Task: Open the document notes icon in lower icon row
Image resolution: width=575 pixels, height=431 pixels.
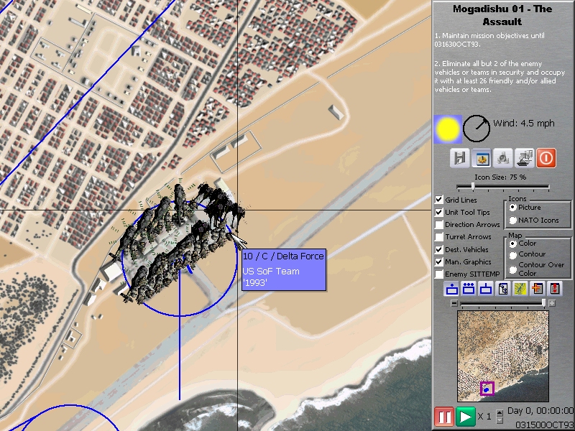Action: [x=502, y=289]
